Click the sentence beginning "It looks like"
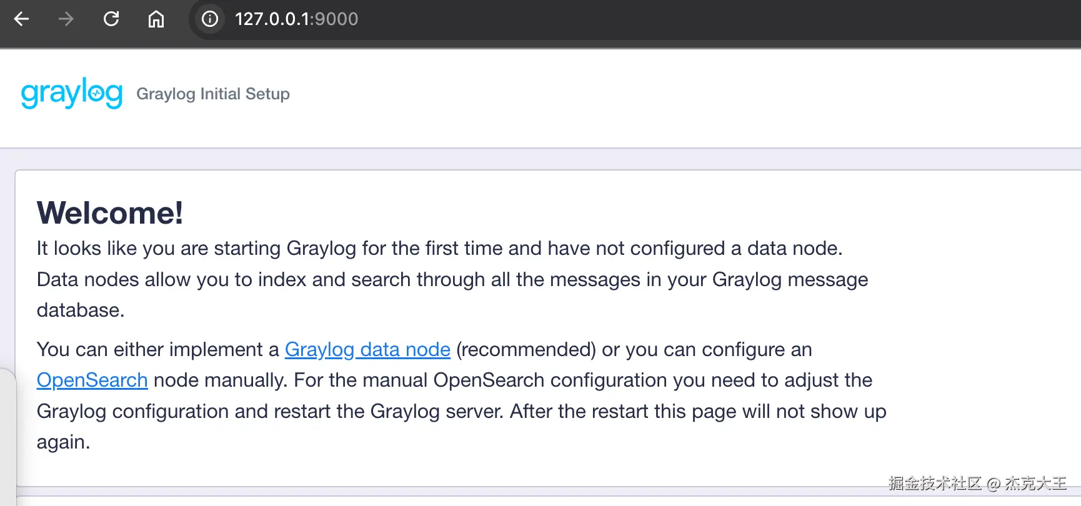 439,249
